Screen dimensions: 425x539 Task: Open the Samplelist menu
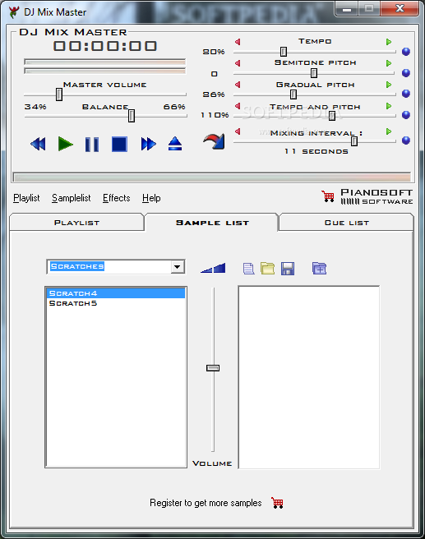(72, 198)
